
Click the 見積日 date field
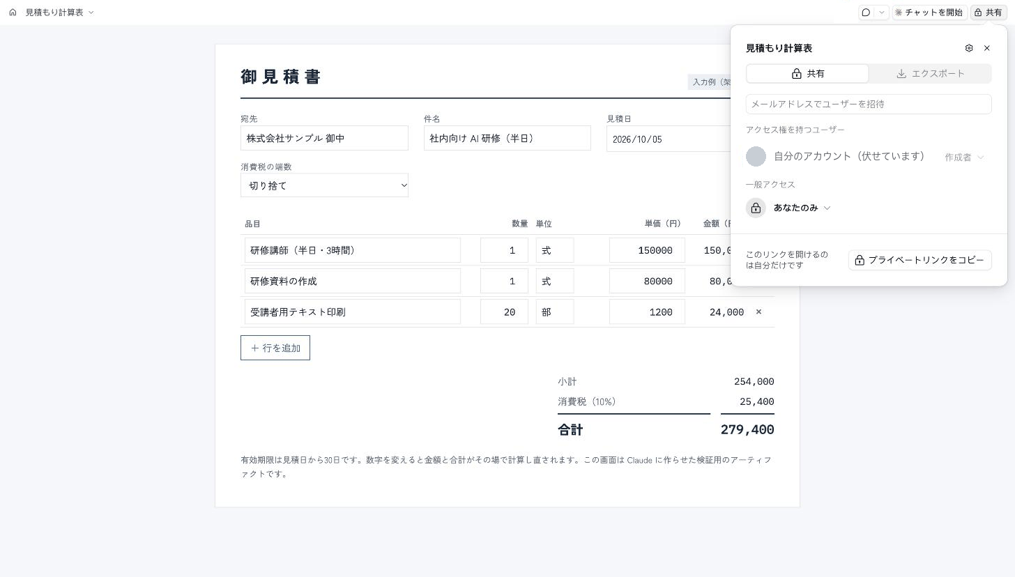pos(668,139)
